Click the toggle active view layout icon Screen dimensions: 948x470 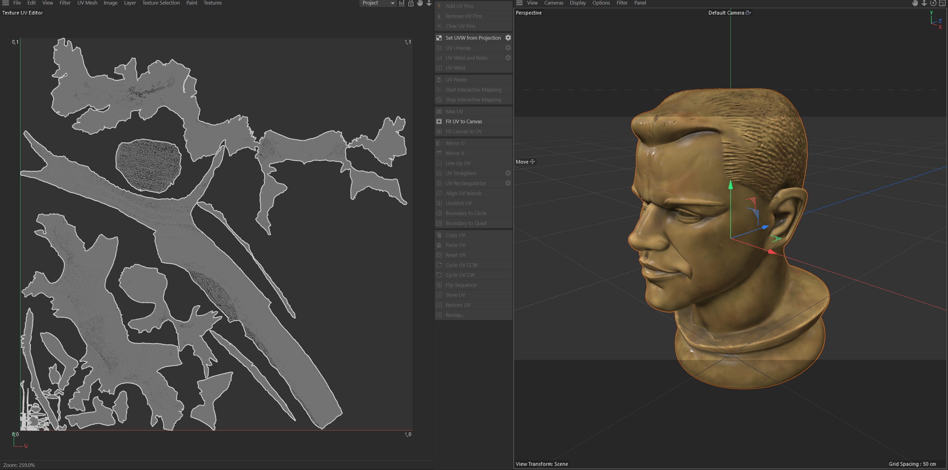pos(943,3)
